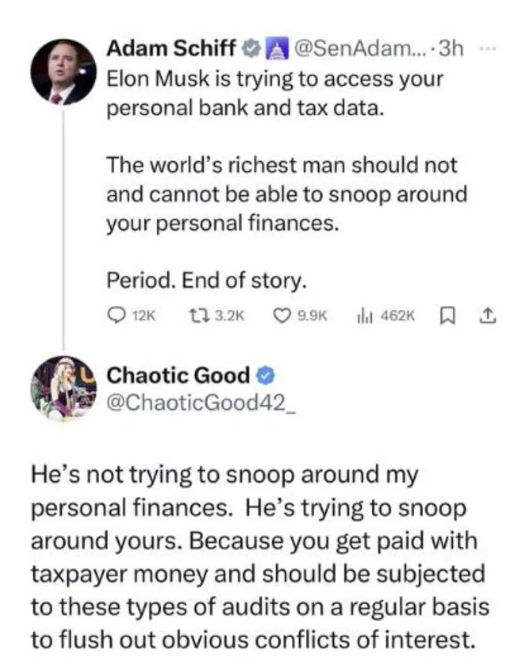Open the views analytics bar-chart icon
The image size is (529, 666).
pos(364,315)
